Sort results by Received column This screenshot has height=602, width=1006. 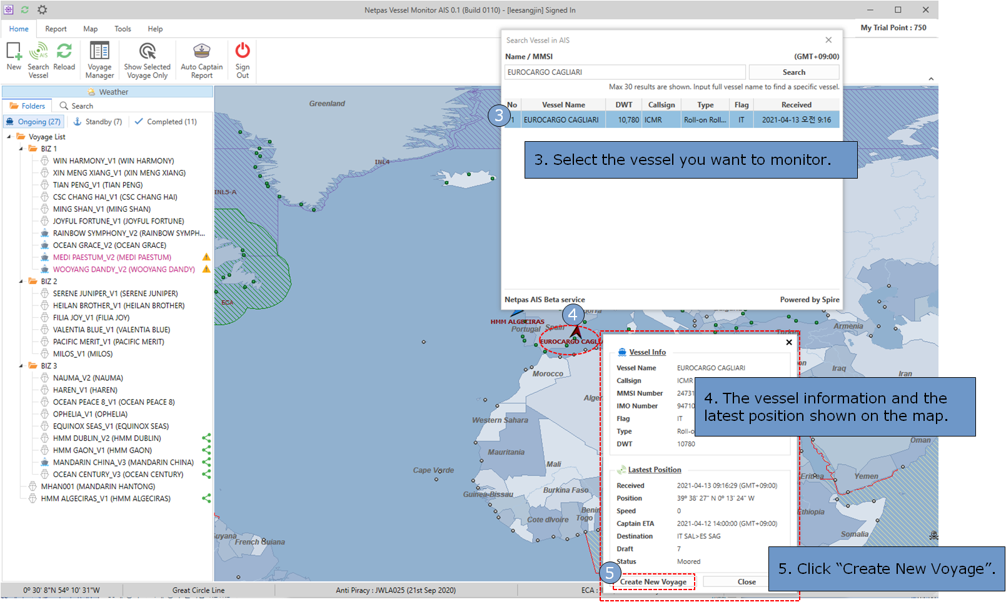[x=796, y=105]
